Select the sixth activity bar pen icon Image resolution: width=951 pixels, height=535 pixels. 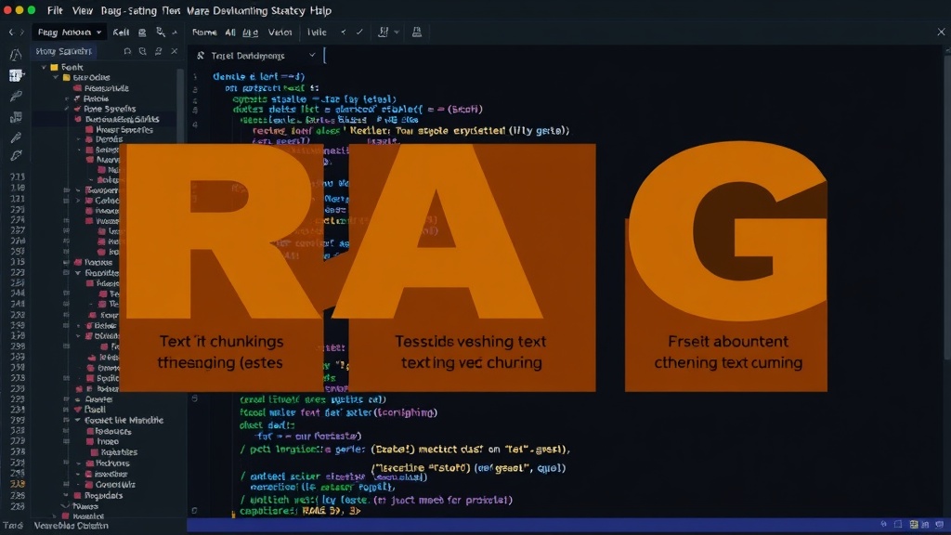point(16,156)
